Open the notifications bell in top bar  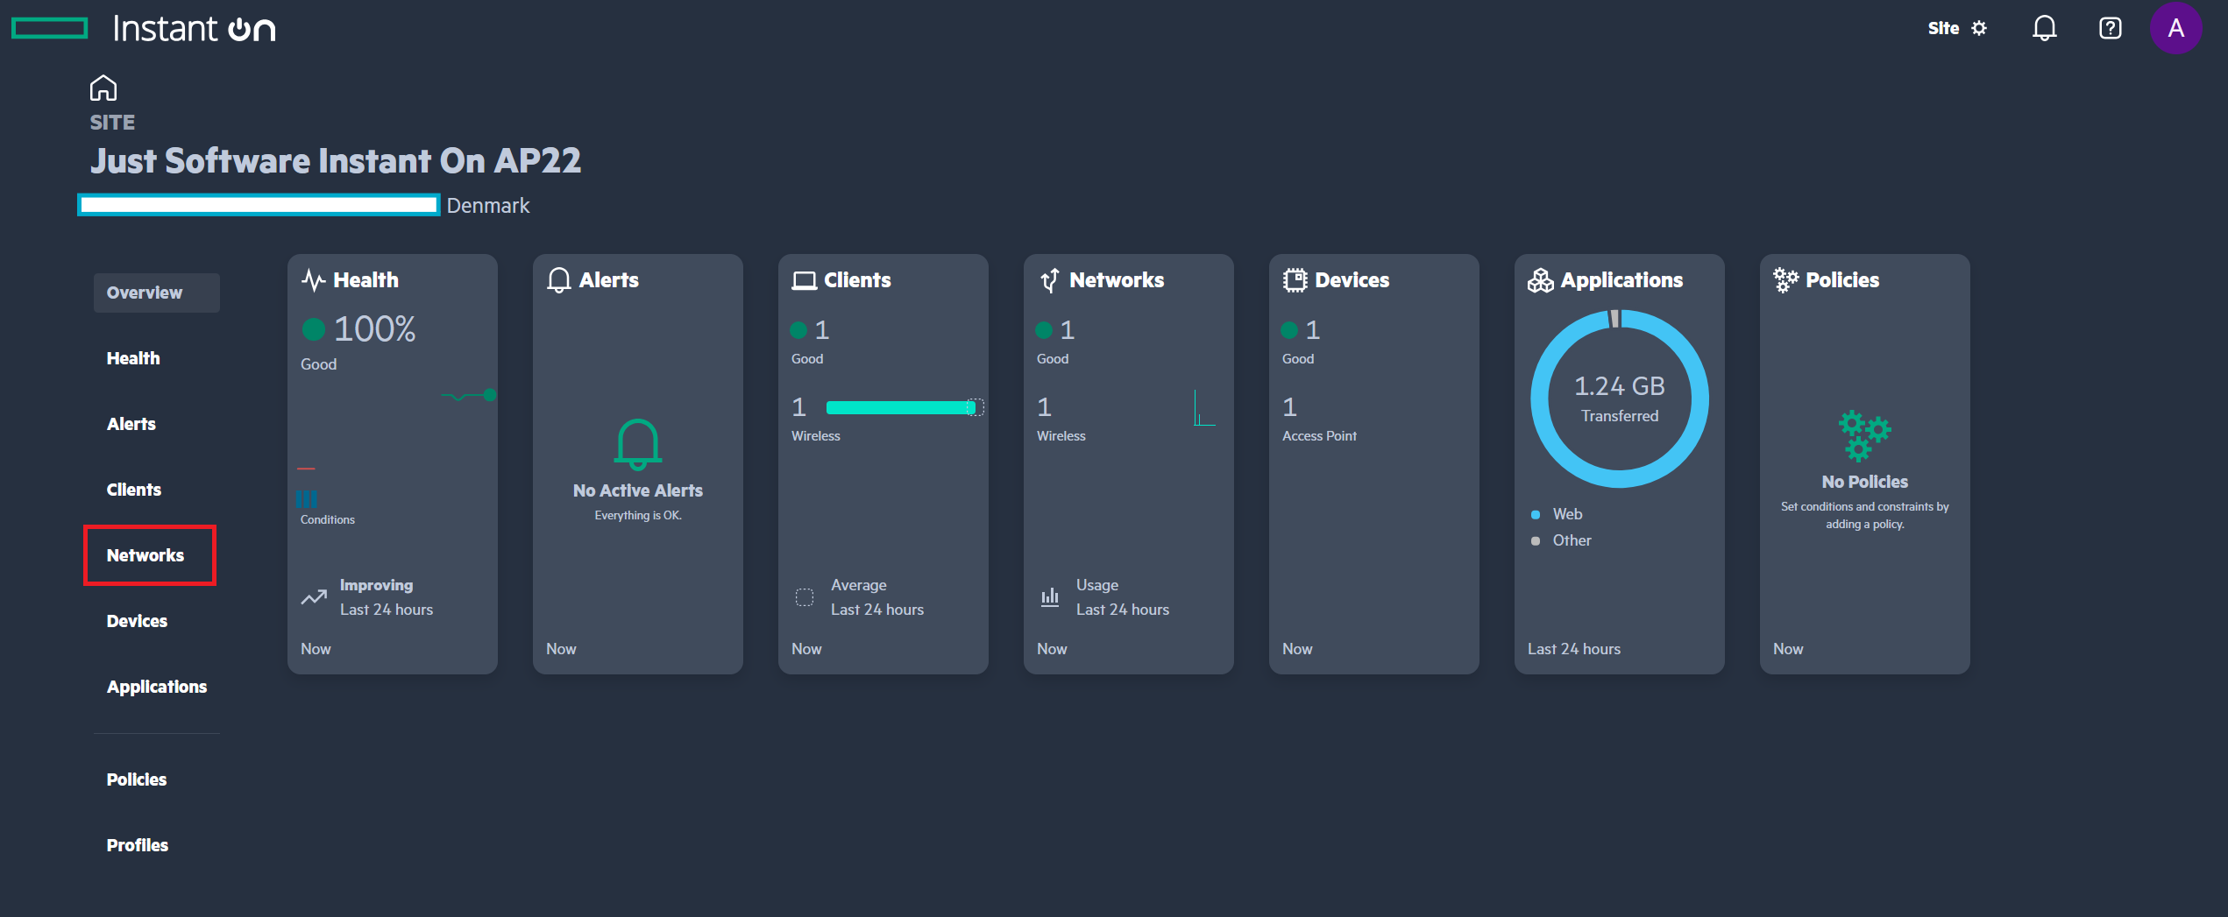click(x=2044, y=28)
